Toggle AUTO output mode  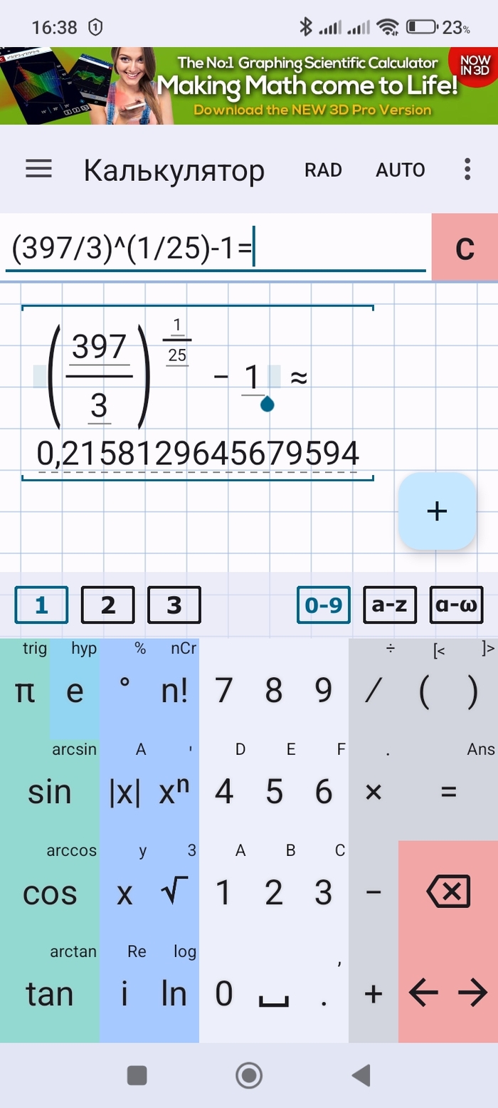(x=401, y=170)
